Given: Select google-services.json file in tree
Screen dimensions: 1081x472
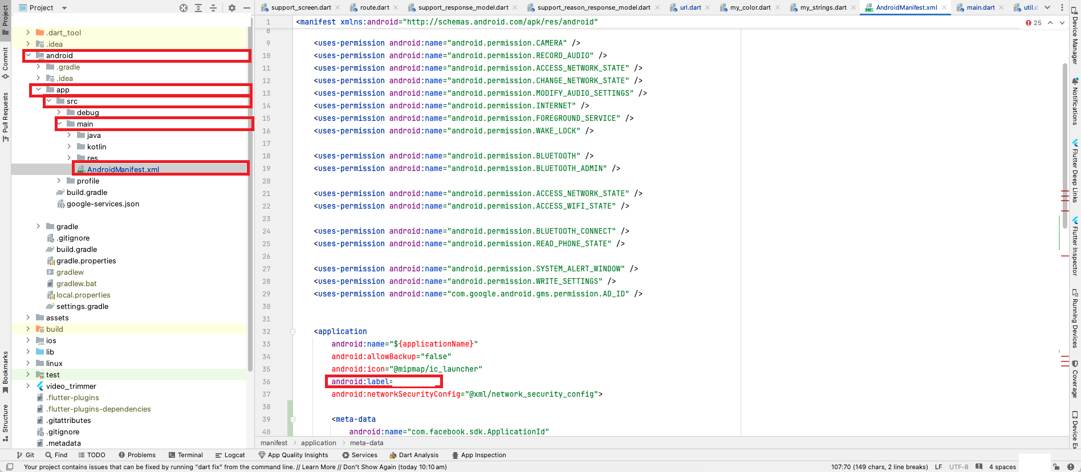Looking at the screenshot, I should (103, 204).
